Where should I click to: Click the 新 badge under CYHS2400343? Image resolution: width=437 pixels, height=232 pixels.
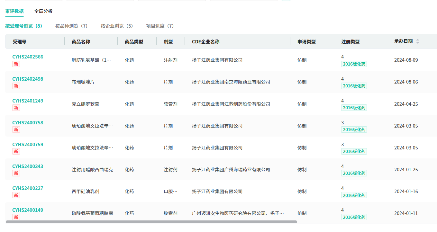tap(16, 173)
